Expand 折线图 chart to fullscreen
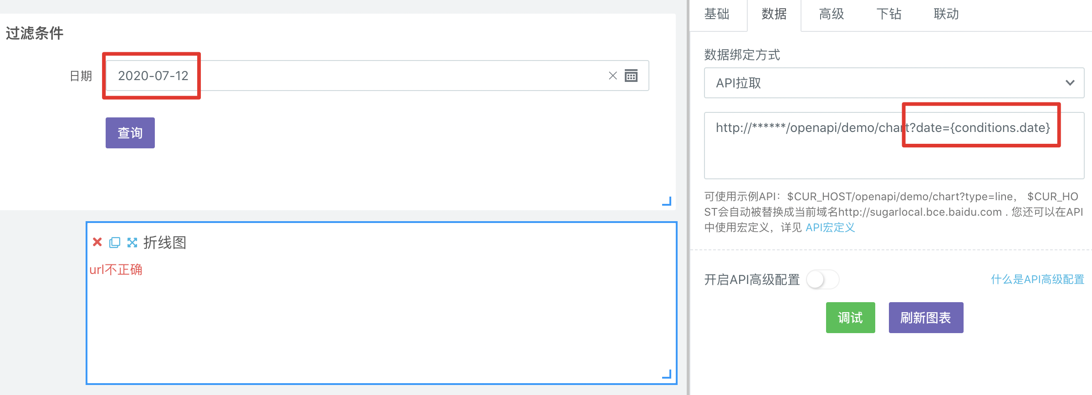This screenshot has height=395, width=1092. [x=132, y=243]
